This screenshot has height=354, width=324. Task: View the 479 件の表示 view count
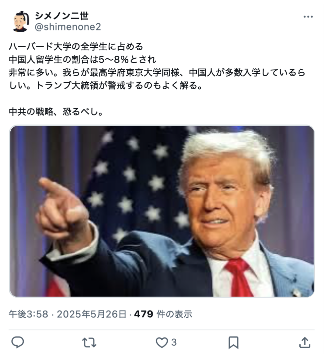(163, 314)
